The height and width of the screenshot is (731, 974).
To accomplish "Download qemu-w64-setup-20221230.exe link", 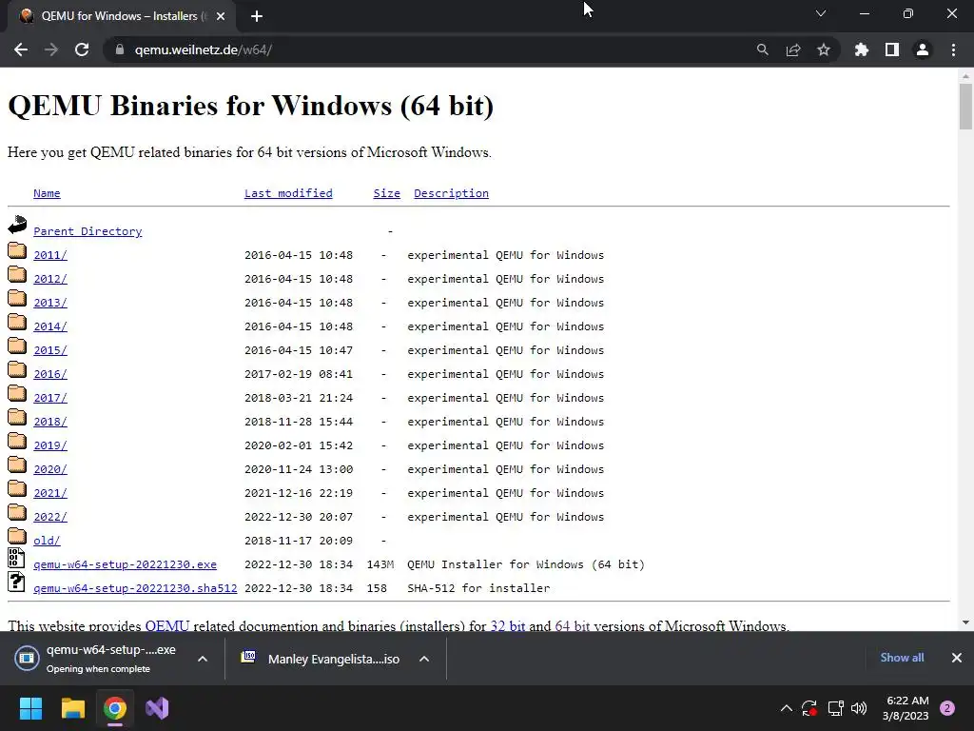I will [125, 564].
